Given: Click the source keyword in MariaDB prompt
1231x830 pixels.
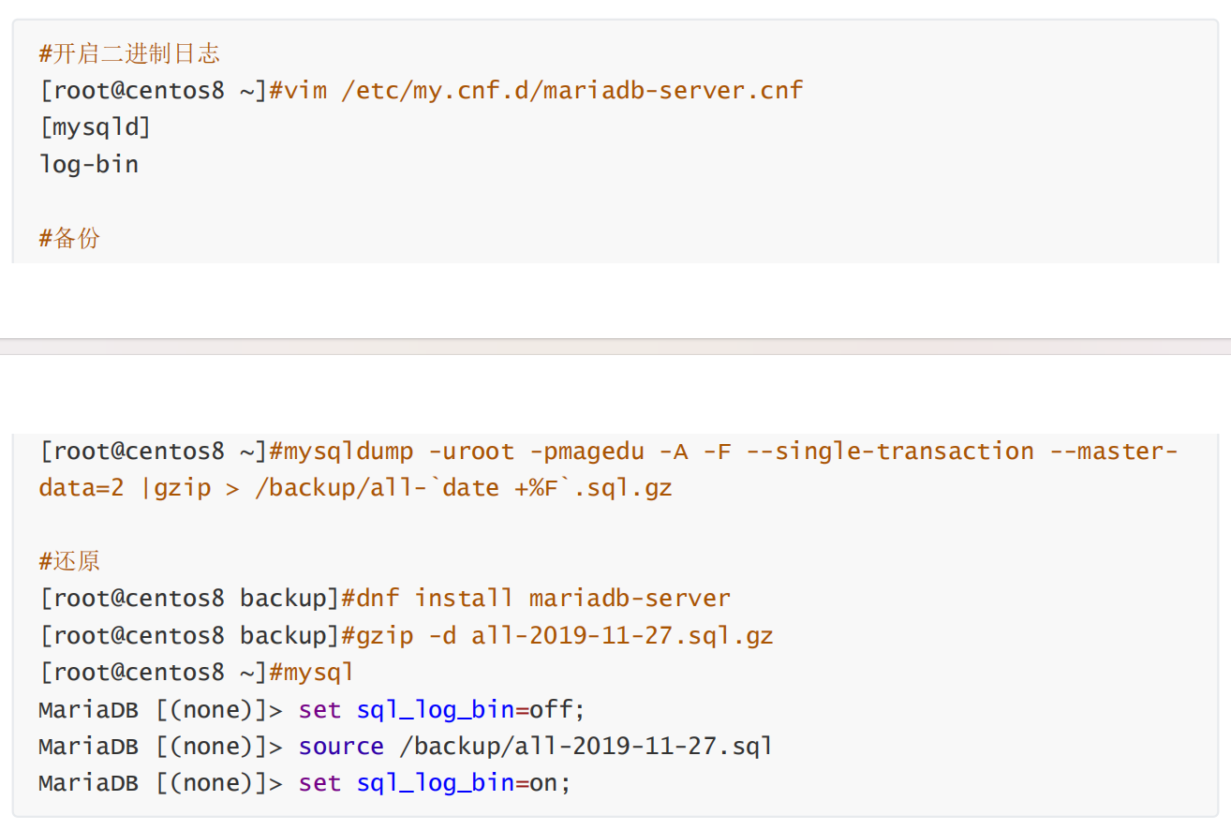Looking at the screenshot, I should [x=341, y=747].
